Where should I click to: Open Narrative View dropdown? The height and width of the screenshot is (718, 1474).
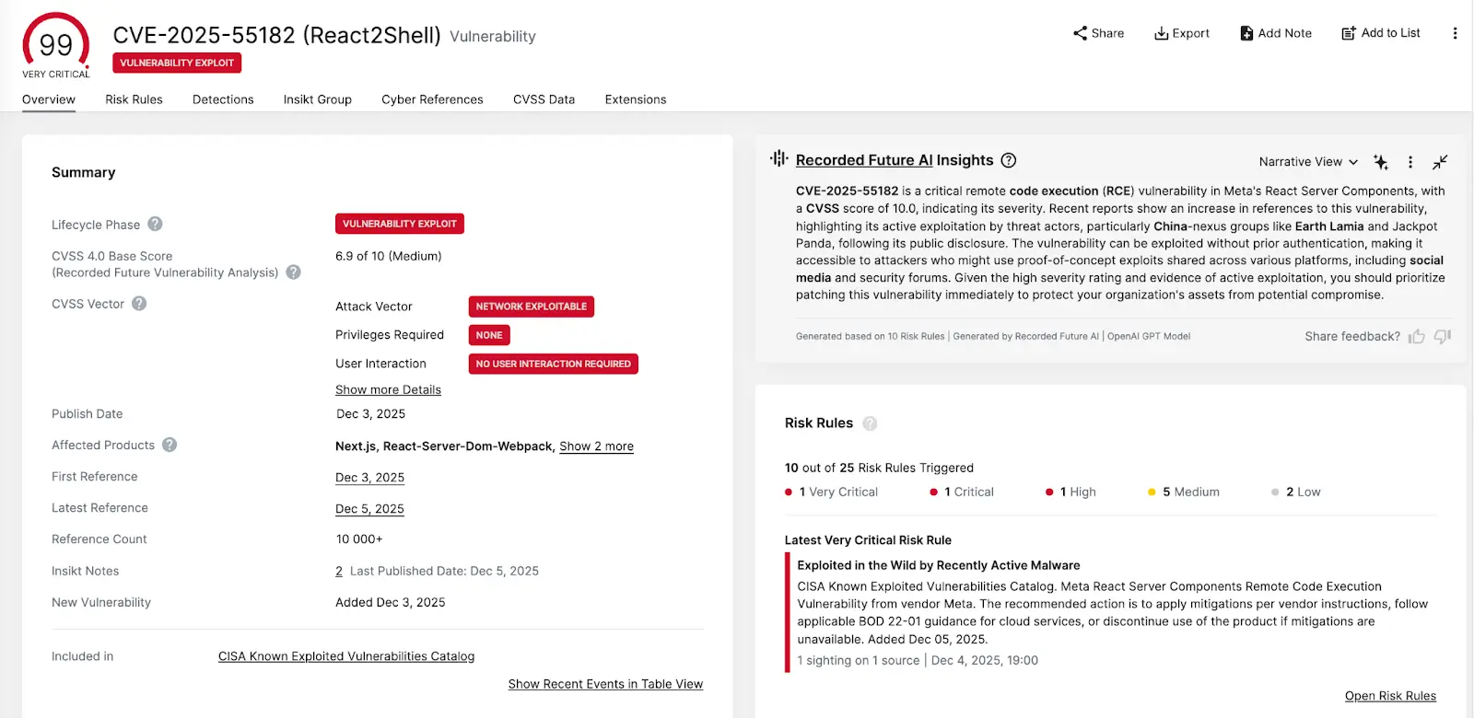(1308, 162)
